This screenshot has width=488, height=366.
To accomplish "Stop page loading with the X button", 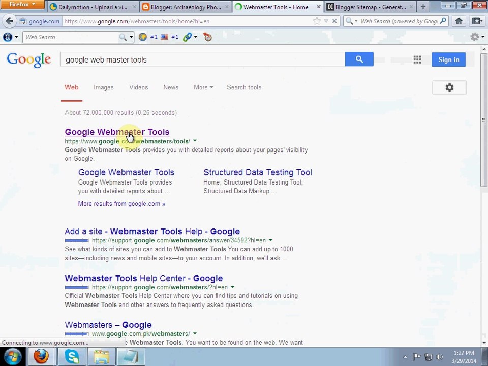I will click(x=334, y=21).
